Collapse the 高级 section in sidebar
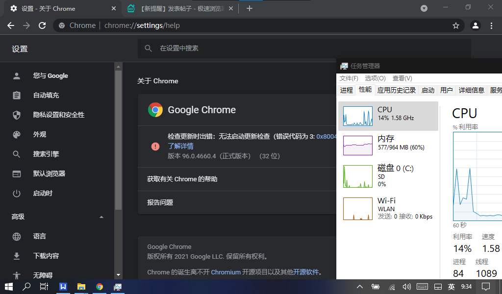This screenshot has width=502, height=294. [x=101, y=217]
